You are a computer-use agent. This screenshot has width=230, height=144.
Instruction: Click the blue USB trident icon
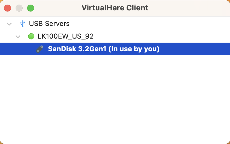[22, 24]
